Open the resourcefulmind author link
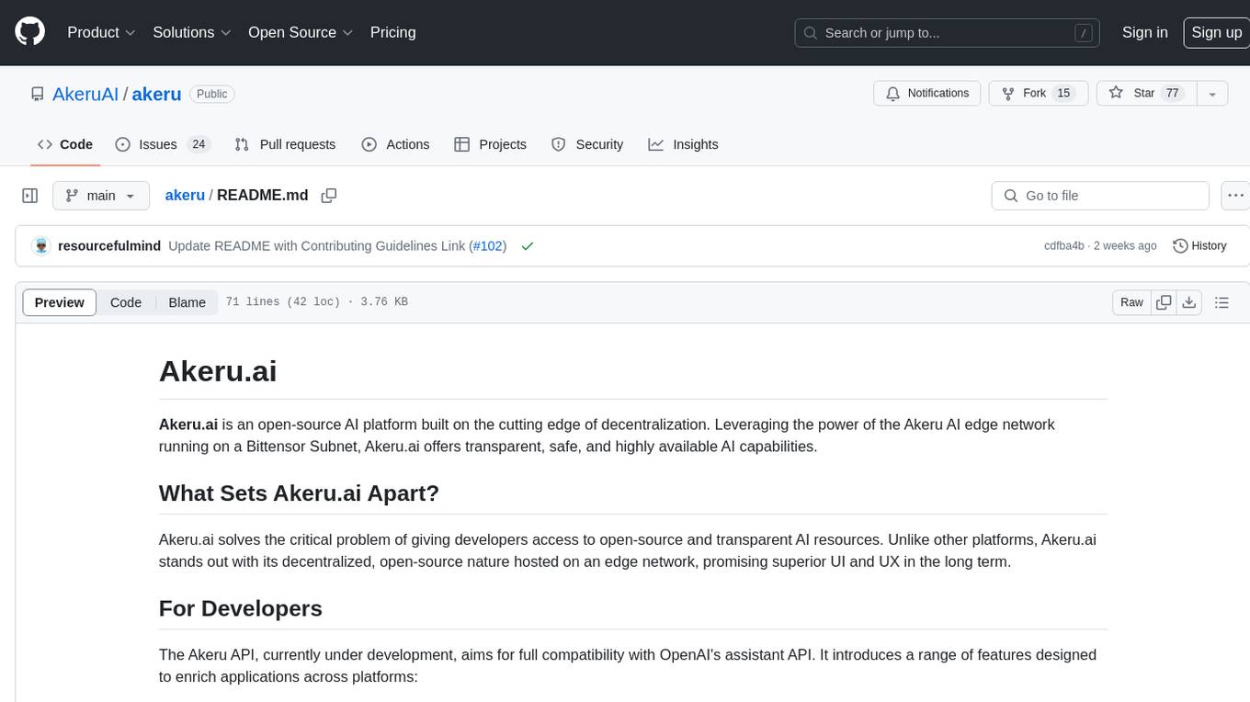The height and width of the screenshot is (702, 1250). (x=109, y=246)
